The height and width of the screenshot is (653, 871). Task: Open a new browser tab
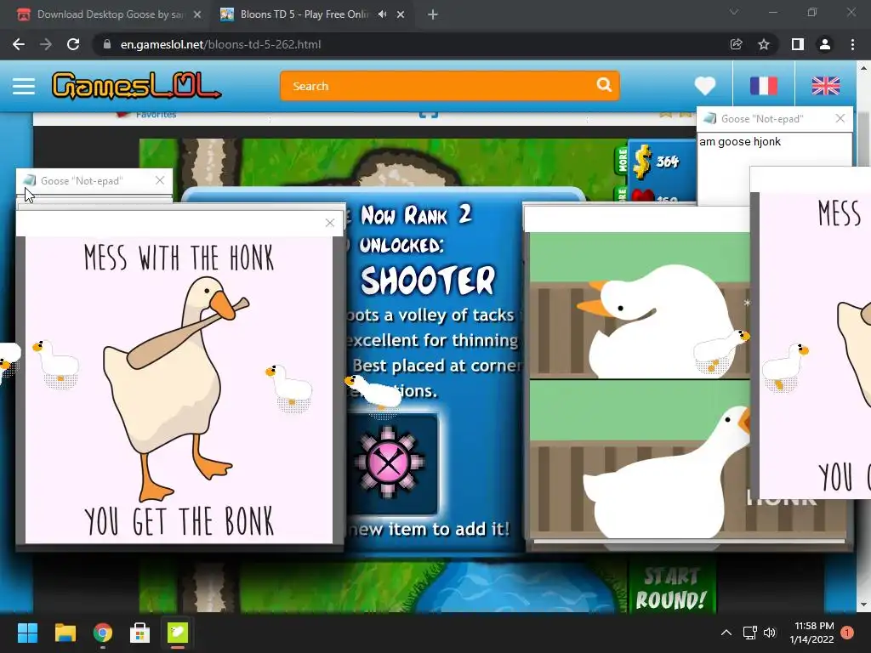pyautogui.click(x=433, y=15)
